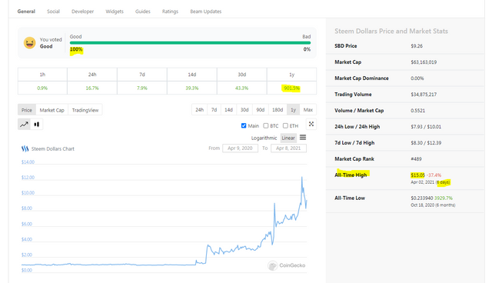Screen dimensions: 492x283
Task: Click the green Good/Bad sentiment bar
Action: coord(190,42)
